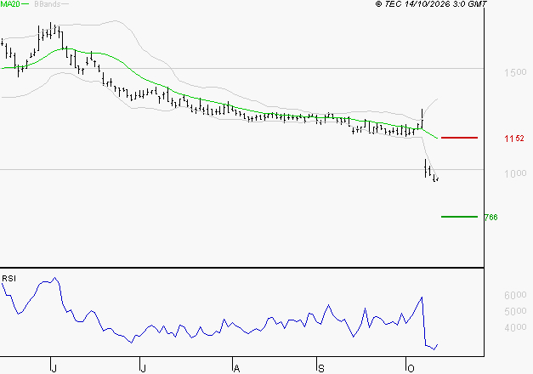Click the S month axis label
The width and height of the screenshot is (533, 374).
(320, 368)
